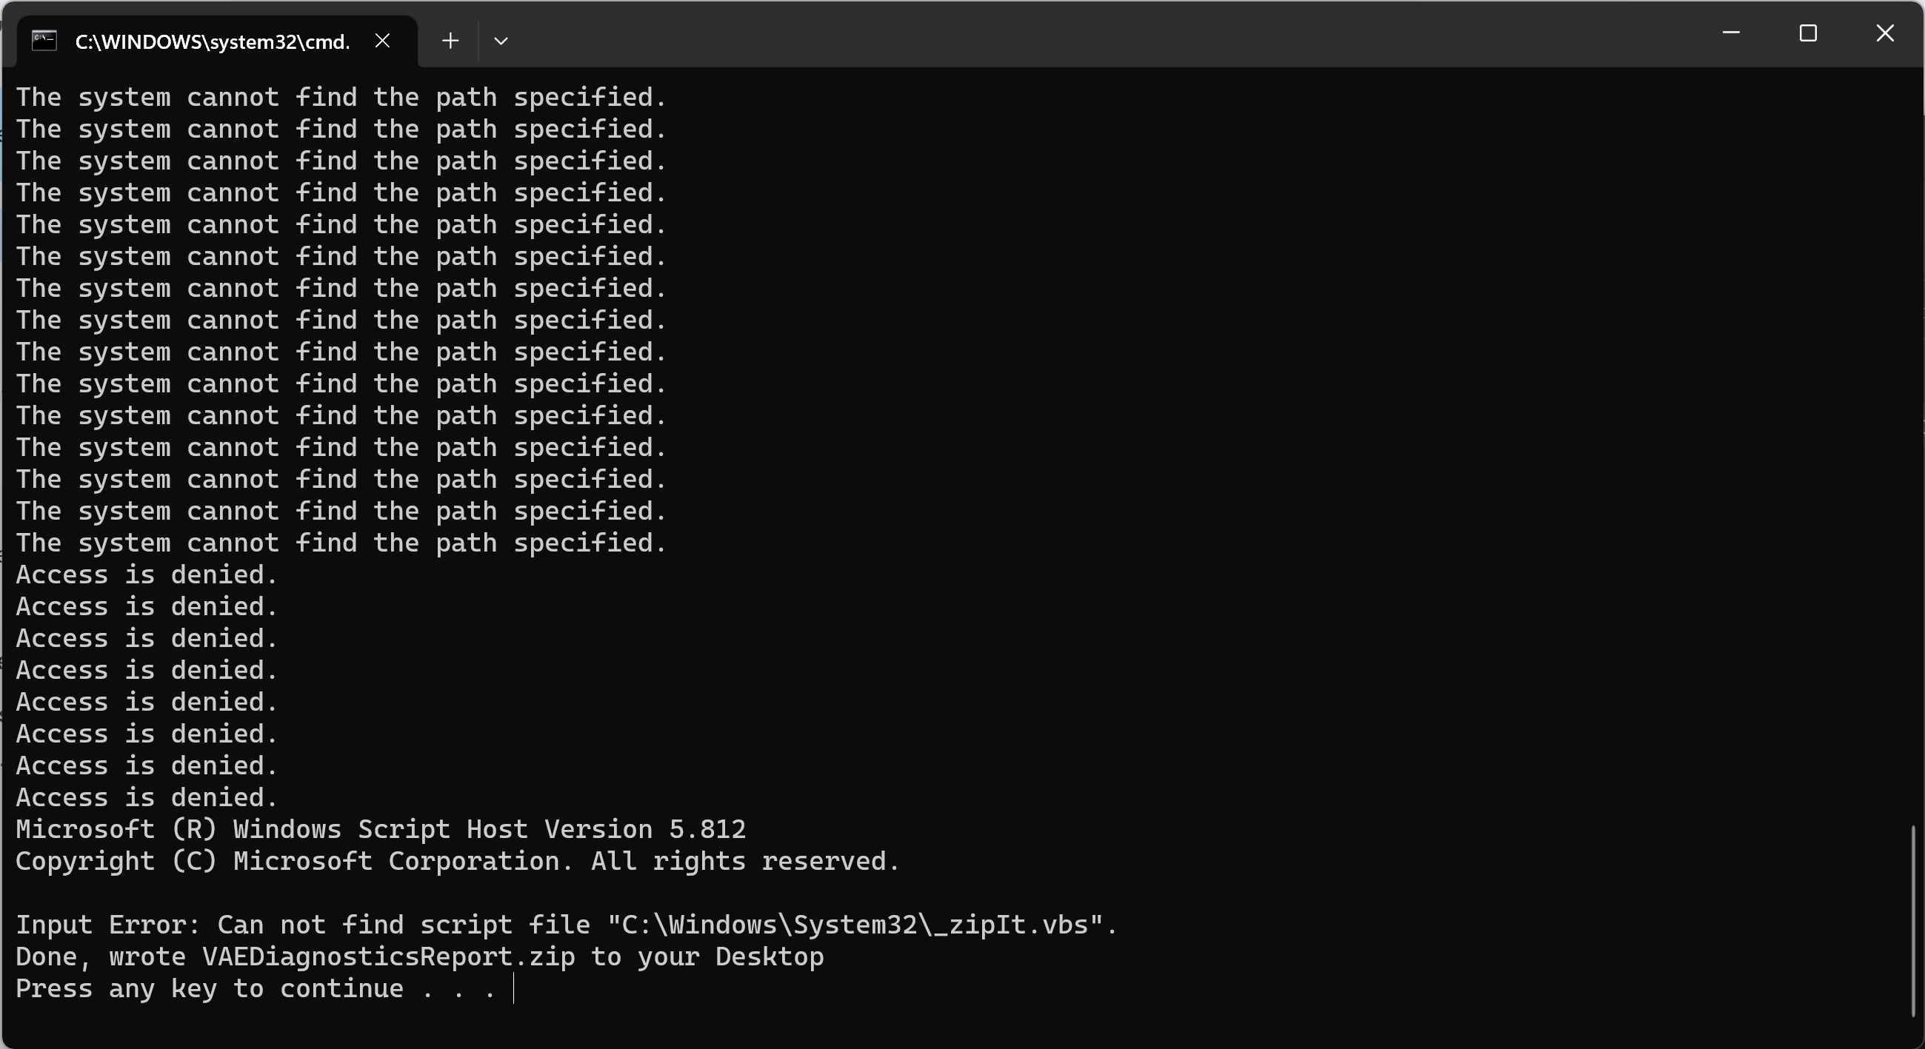Click the empty title bar area
Image resolution: width=1925 pixels, height=1049 pixels.
tap(1046, 33)
